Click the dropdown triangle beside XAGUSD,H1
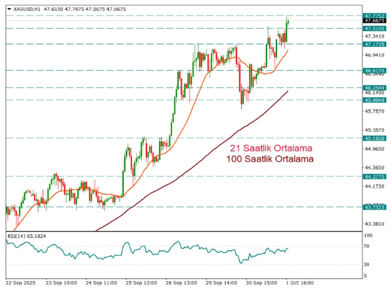The image size is (391, 293). (x=9, y=9)
